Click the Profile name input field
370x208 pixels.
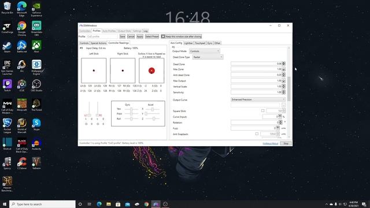click(102, 36)
